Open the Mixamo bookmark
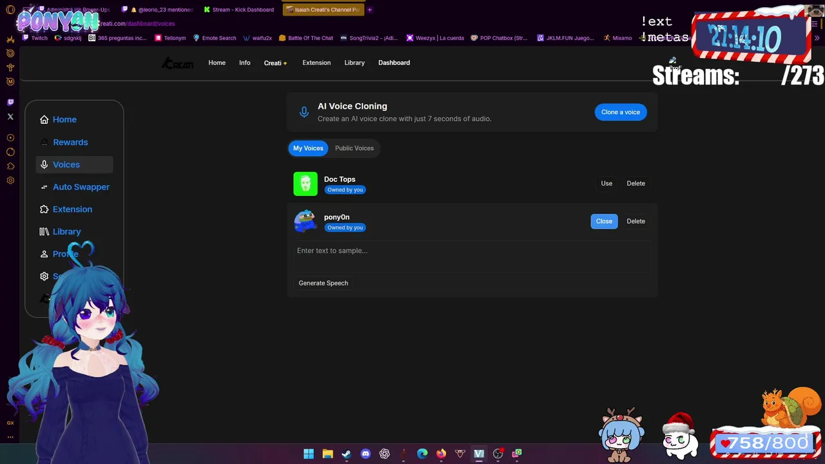 [617, 38]
